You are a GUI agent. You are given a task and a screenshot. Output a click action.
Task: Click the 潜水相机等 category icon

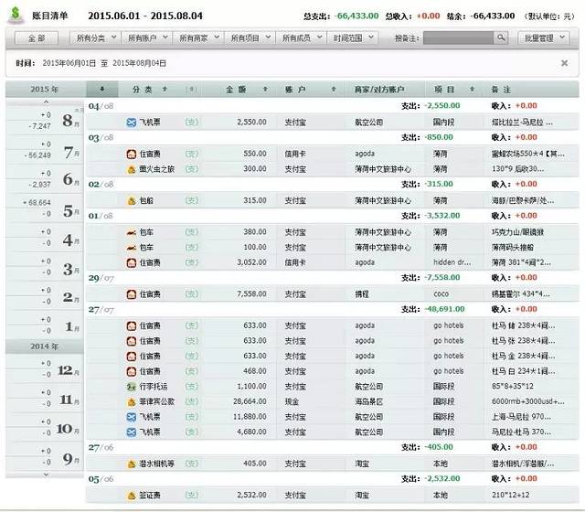pyautogui.click(x=132, y=464)
